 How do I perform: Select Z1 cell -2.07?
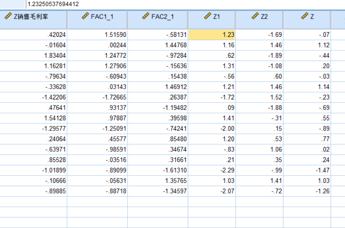[x=212, y=191]
